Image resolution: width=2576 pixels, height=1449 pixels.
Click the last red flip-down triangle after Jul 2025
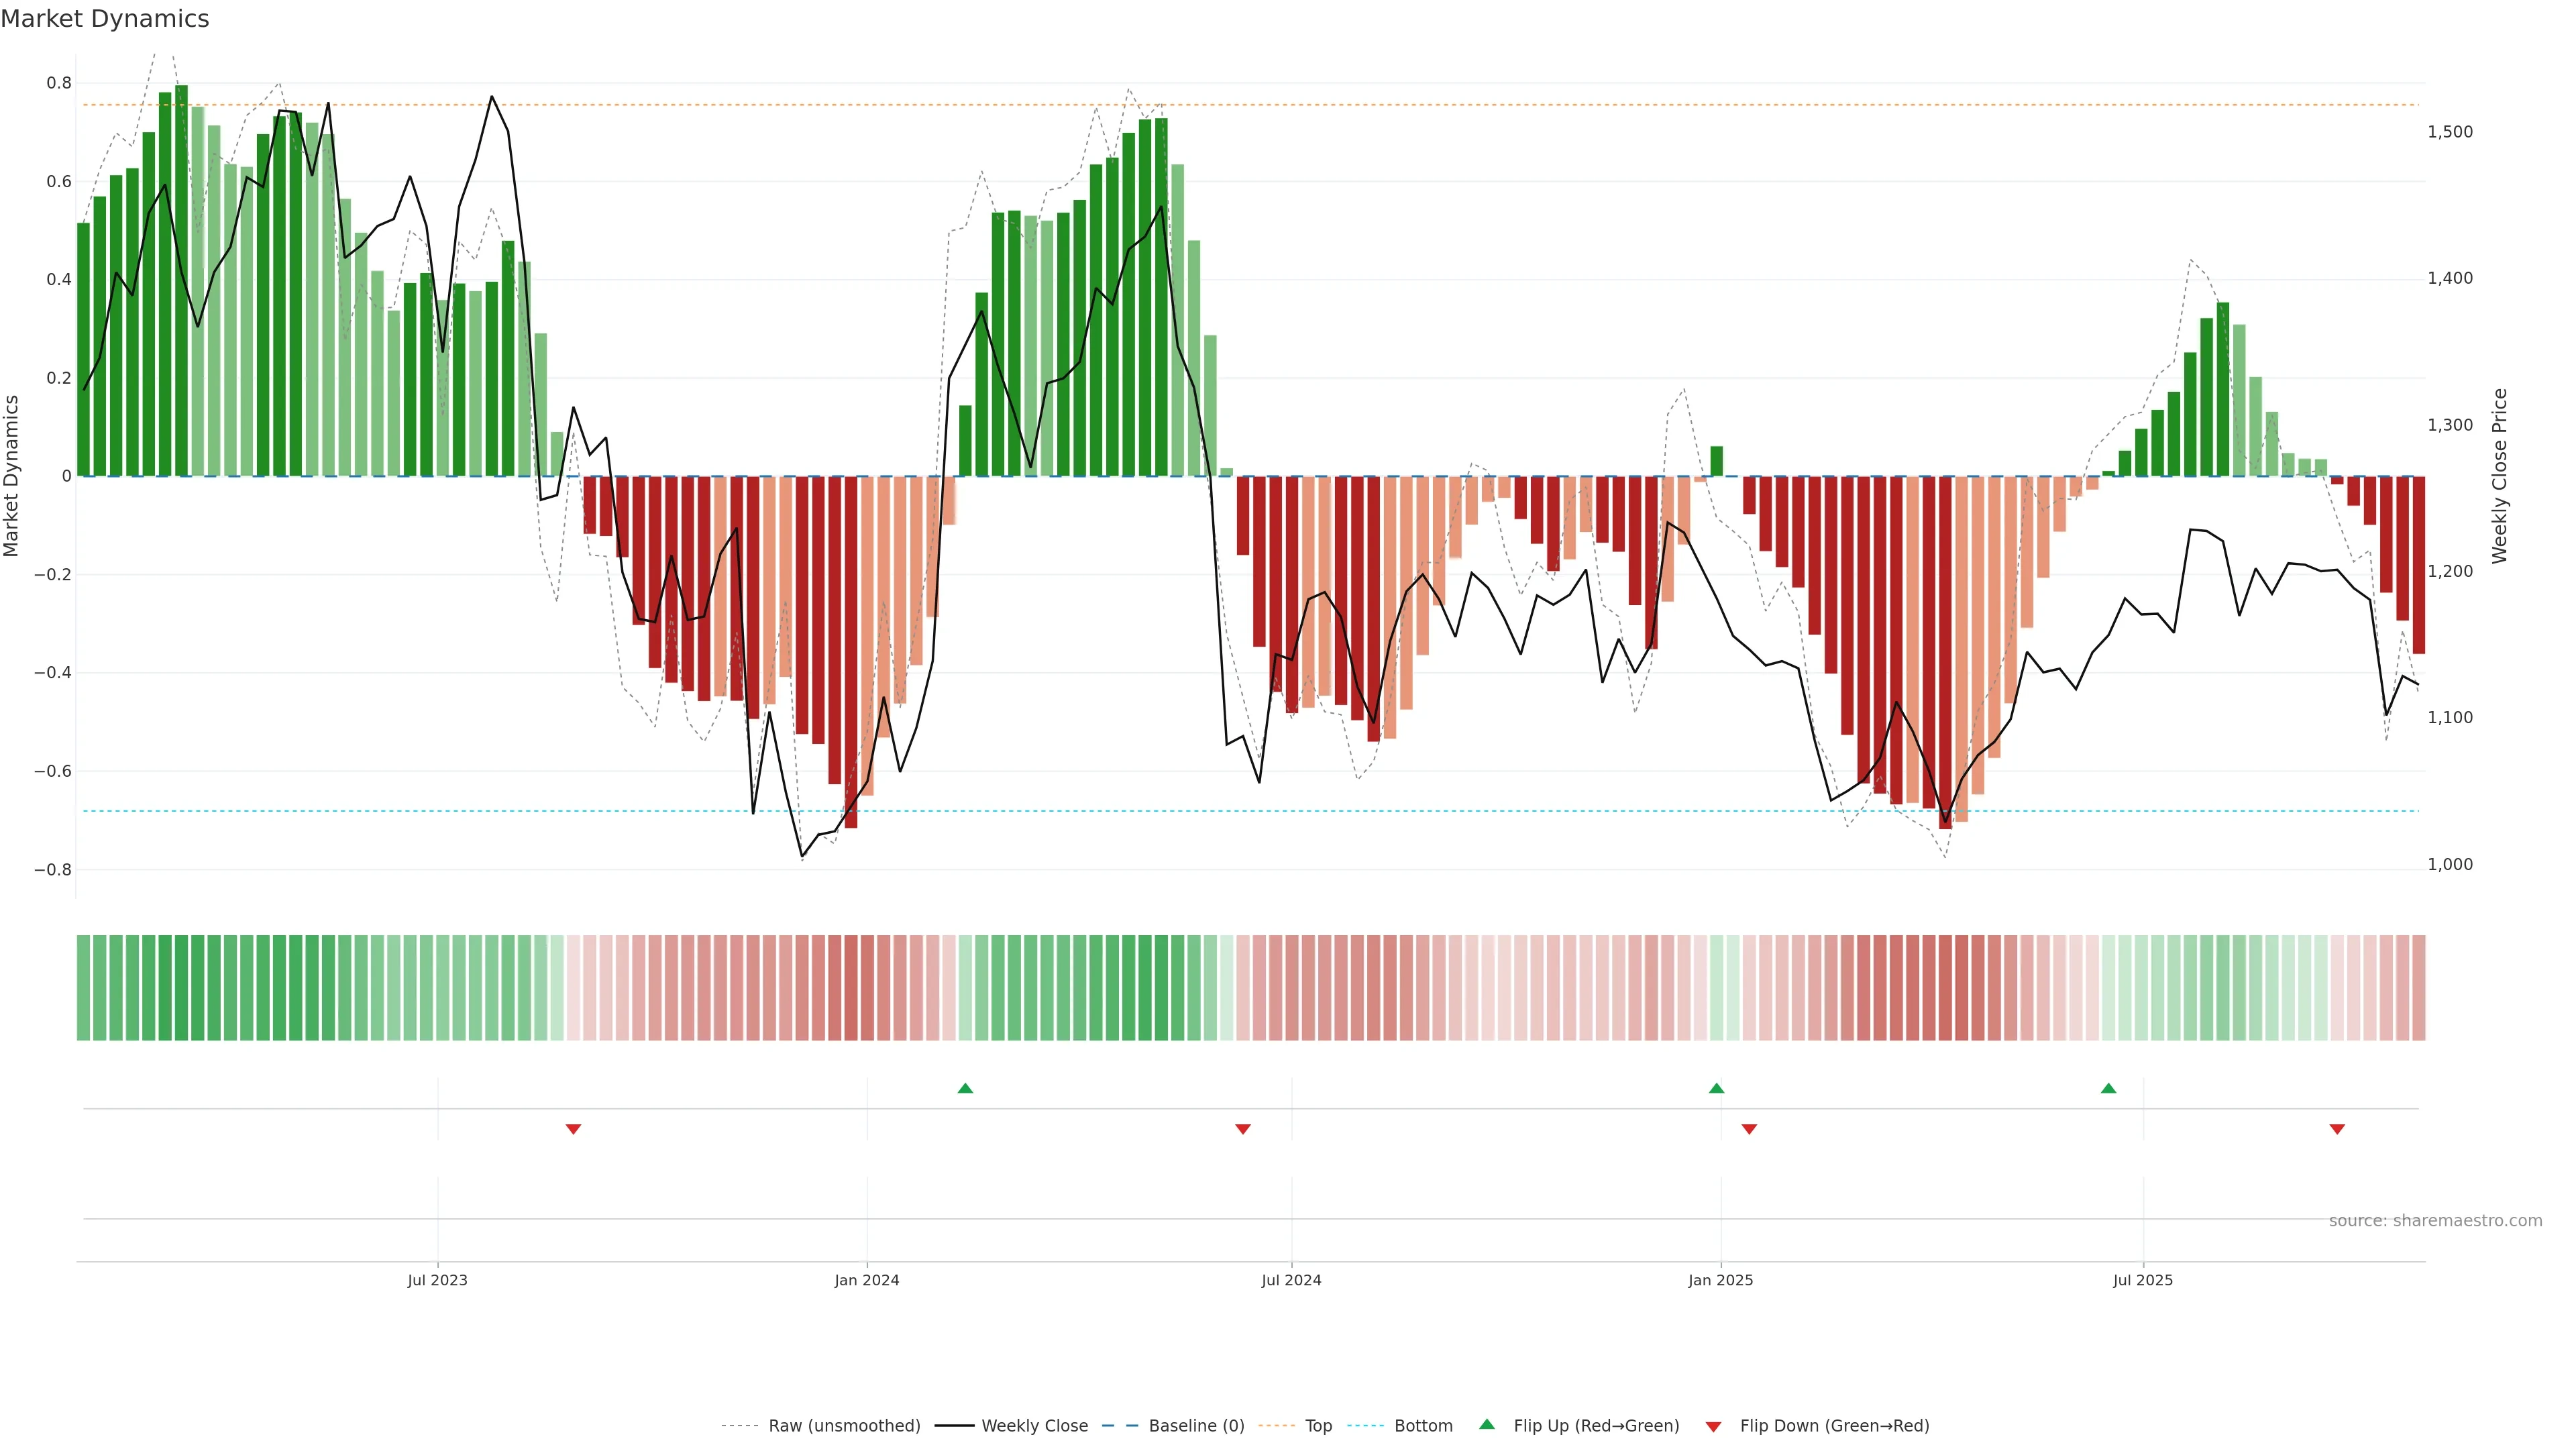click(x=2337, y=1129)
